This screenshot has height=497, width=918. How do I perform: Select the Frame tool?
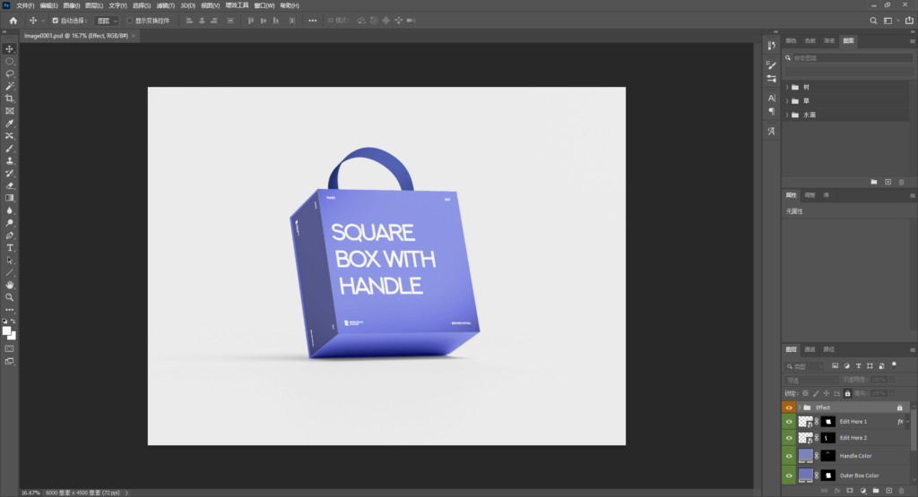9,110
